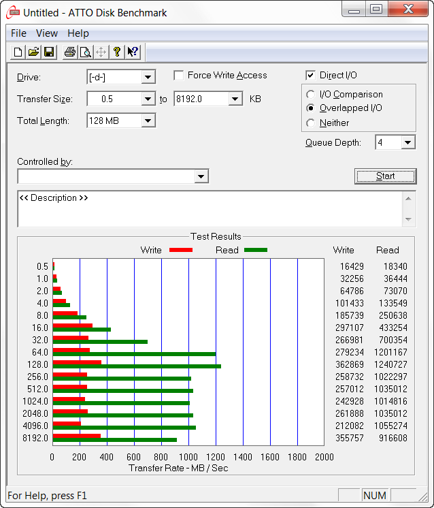Click the 0.5 row label in chart

tap(42, 266)
